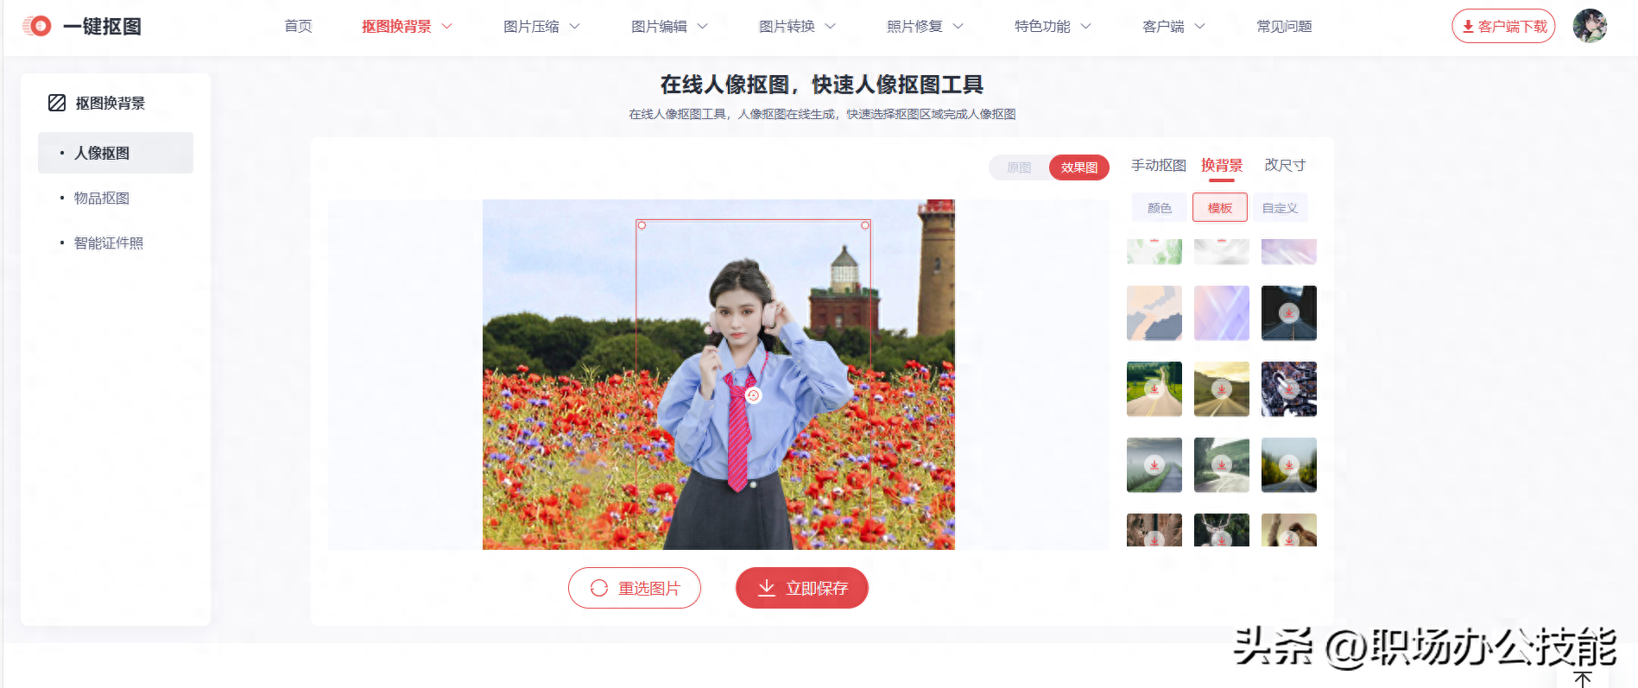Image resolution: width=1638 pixels, height=688 pixels.
Task: Select 人像抠图 in the sidebar
Action: point(116,153)
